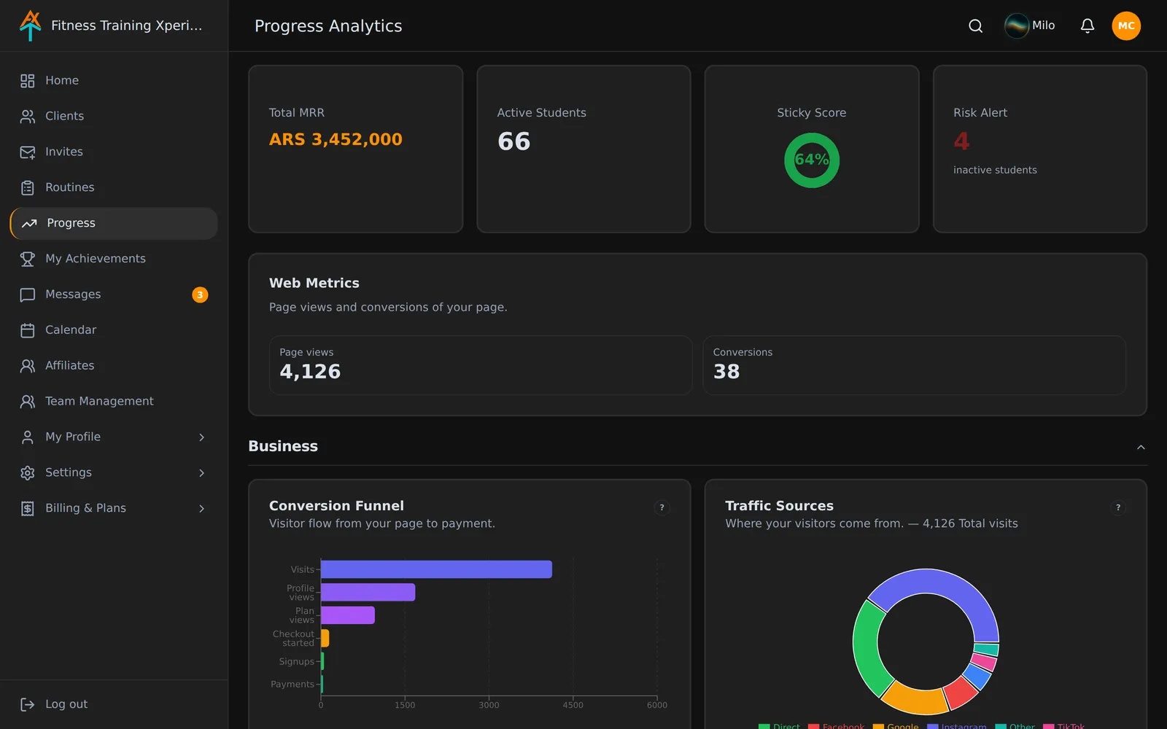Click the teal Other donut segment

[x=987, y=650]
